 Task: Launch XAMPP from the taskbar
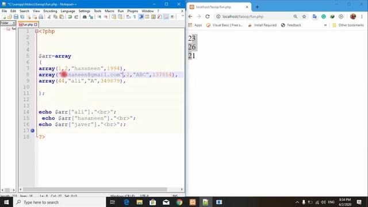pyautogui.click(x=193, y=202)
